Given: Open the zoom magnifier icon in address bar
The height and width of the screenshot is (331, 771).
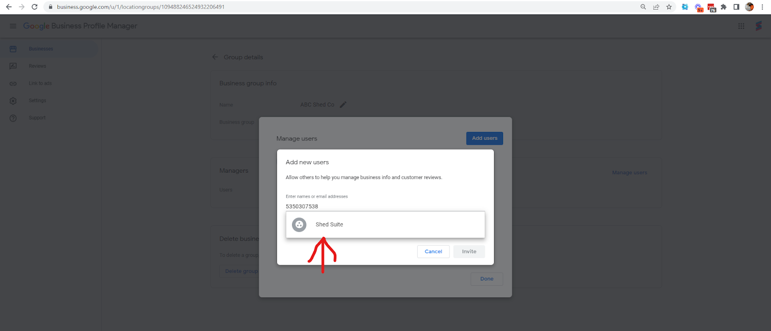Looking at the screenshot, I should [x=643, y=7].
